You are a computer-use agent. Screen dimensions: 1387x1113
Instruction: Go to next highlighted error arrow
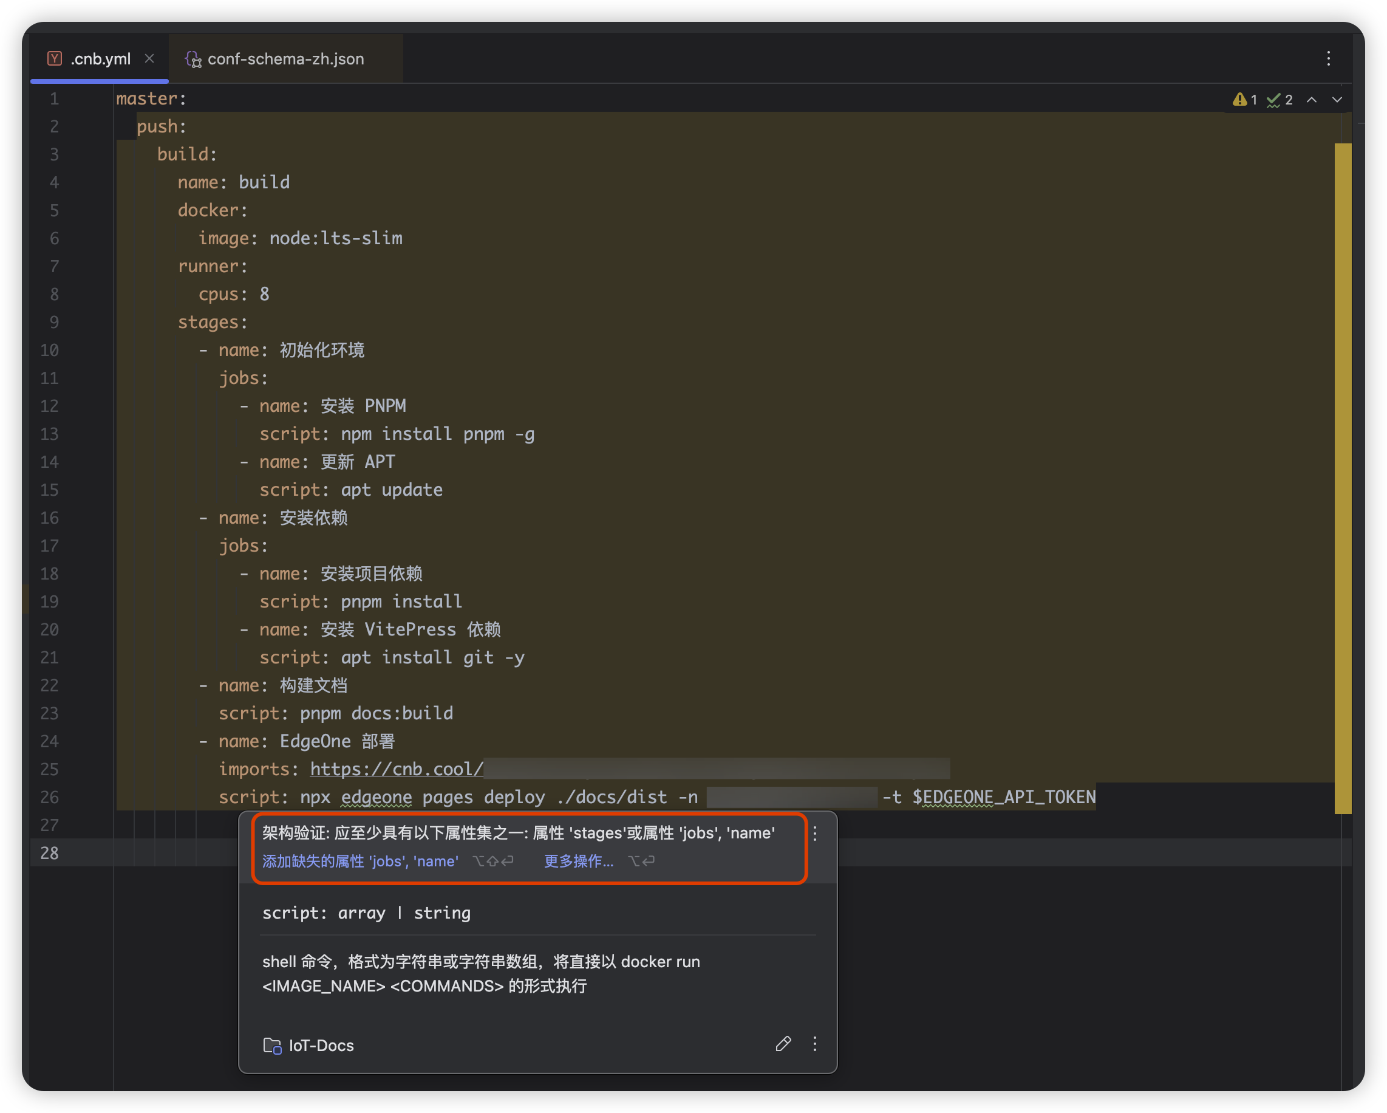(1337, 100)
